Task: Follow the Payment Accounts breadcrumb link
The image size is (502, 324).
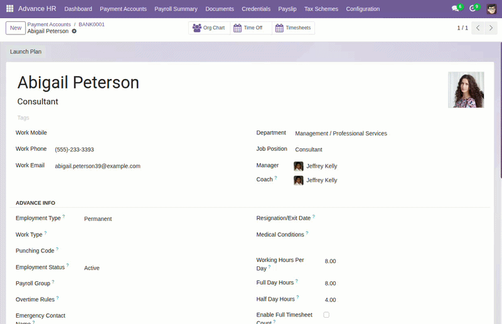Action: pos(49,24)
